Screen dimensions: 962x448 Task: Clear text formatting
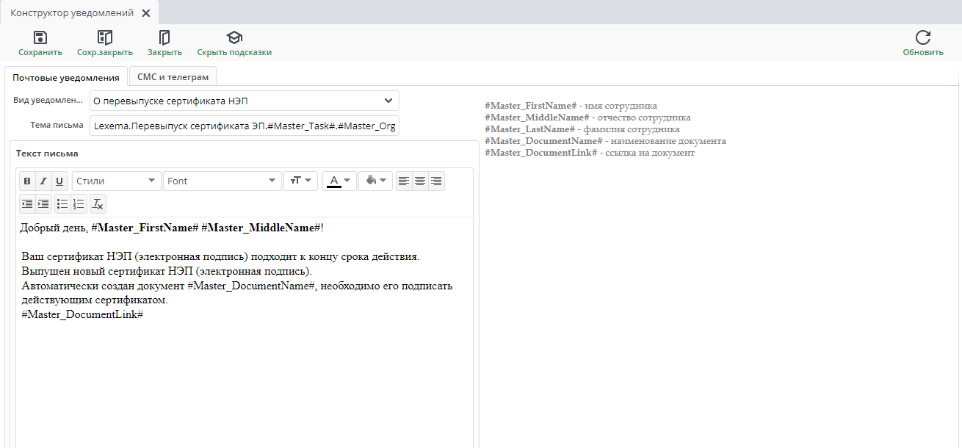[98, 203]
